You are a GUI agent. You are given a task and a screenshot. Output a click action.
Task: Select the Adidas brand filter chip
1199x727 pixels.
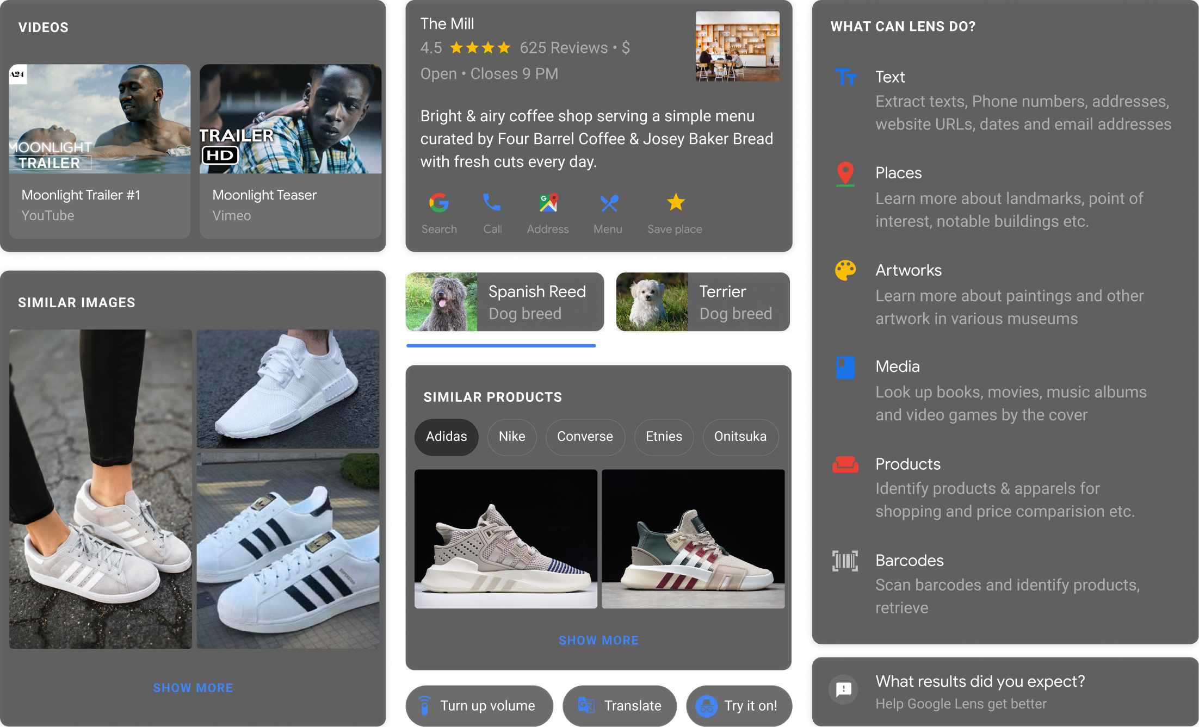(446, 437)
